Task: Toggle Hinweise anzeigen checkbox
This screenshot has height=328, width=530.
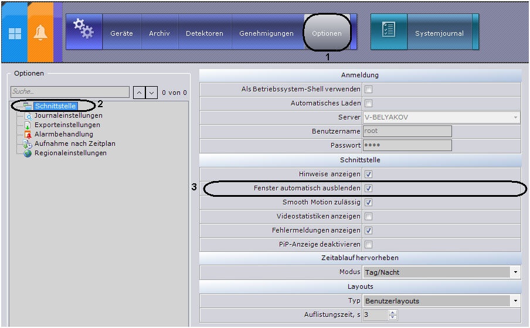Action: click(368, 175)
